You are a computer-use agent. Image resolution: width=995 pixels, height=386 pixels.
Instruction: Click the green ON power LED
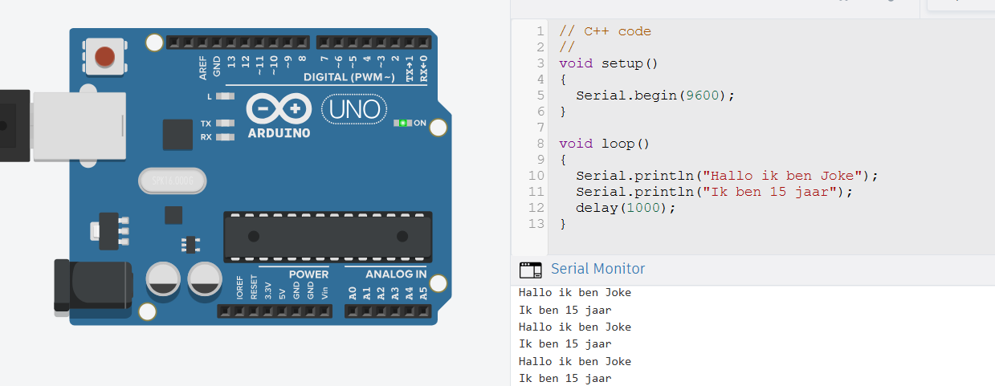tap(402, 124)
